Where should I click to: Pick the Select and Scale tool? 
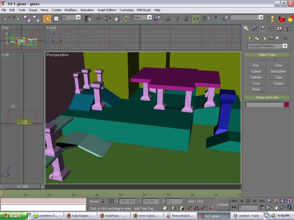(117, 19)
